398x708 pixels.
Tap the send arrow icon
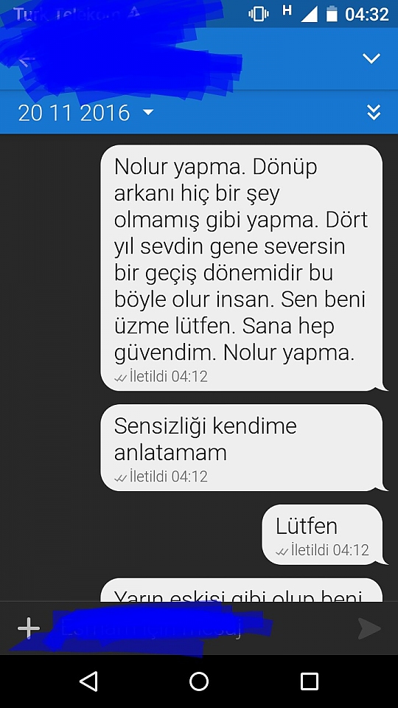click(x=369, y=628)
